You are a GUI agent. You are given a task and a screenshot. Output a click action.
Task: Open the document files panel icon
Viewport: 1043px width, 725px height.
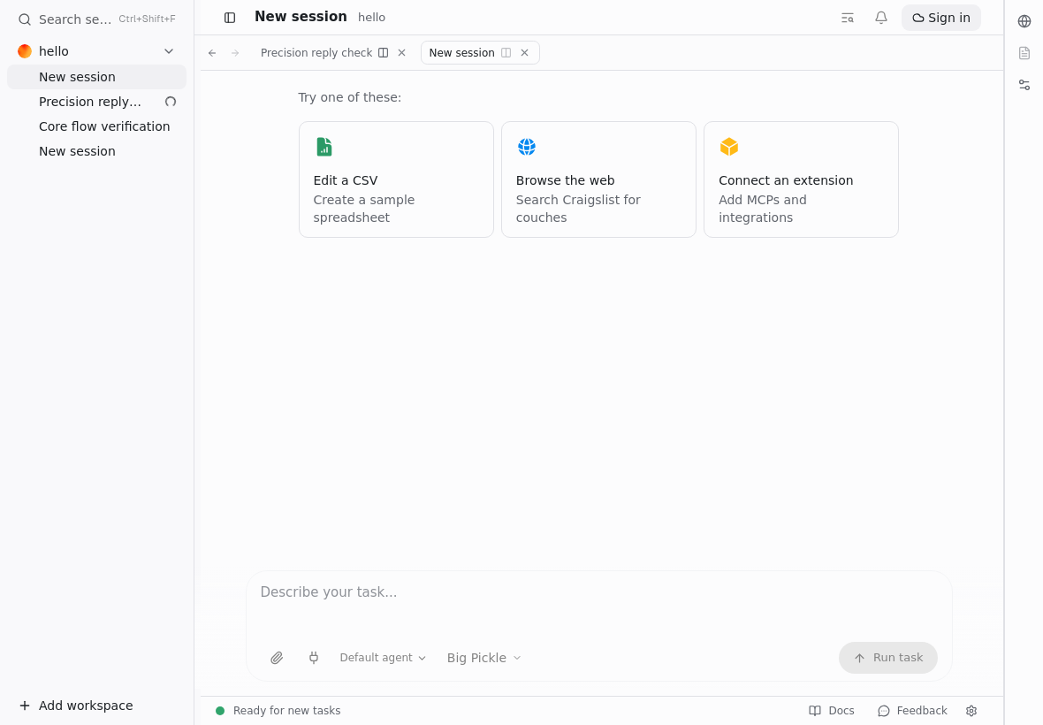coord(1024,53)
